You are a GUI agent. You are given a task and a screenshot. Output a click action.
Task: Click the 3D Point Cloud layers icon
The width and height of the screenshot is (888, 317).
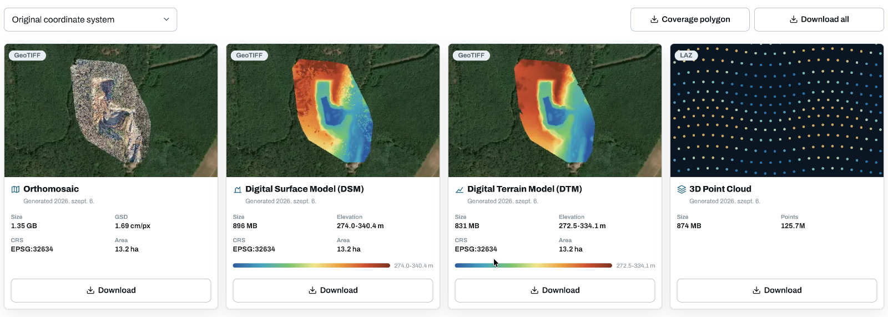click(682, 189)
